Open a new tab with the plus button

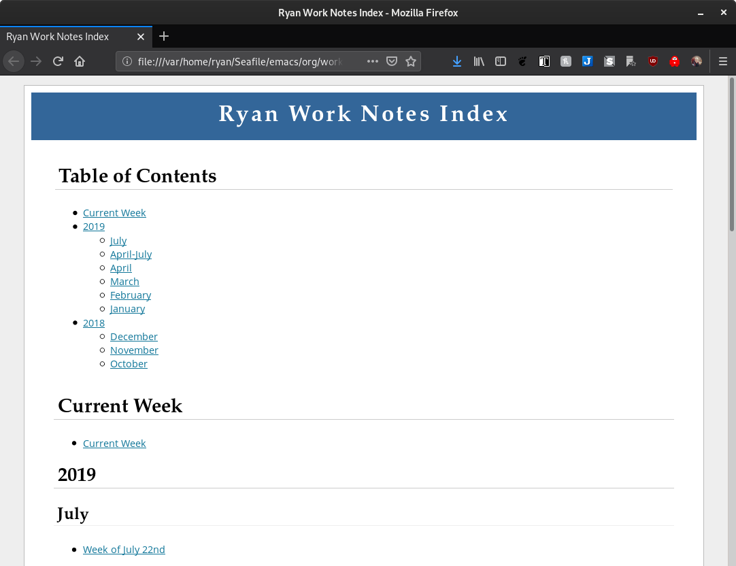coord(164,36)
